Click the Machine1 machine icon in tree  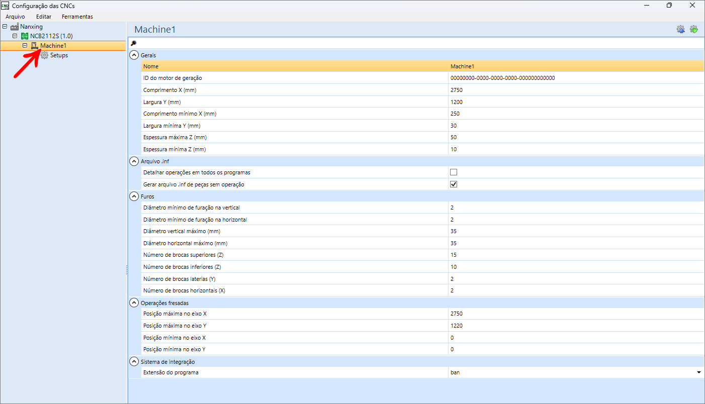(x=35, y=46)
